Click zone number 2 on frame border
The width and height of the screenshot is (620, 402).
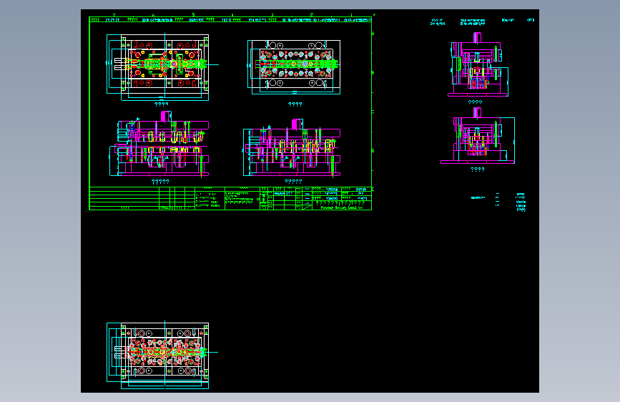click(312, 15)
